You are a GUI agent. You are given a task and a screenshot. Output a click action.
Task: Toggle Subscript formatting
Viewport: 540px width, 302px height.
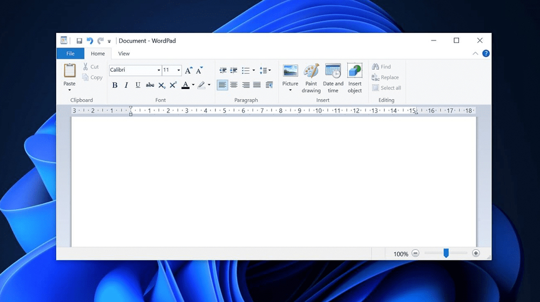tap(161, 85)
